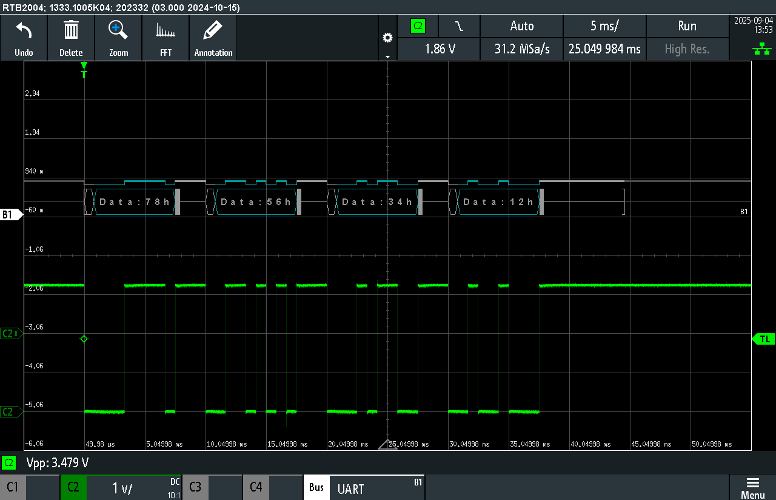This screenshot has width=776, height=500.
Task: Change the falling edge trigger slope
Action: coord(459,26)
